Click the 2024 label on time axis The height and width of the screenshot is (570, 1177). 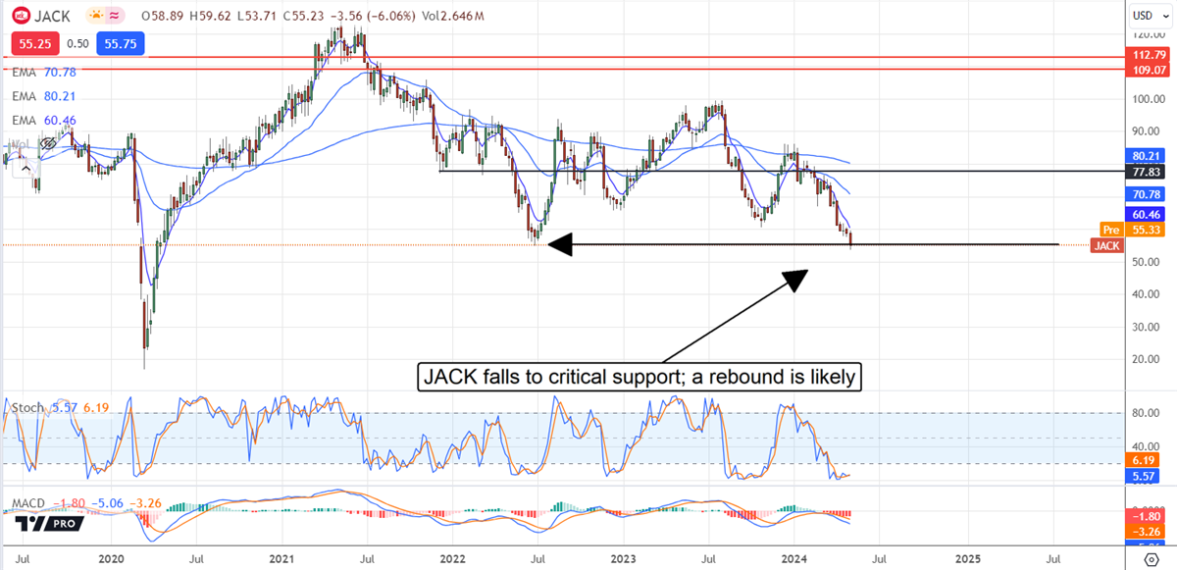[793, 557]
